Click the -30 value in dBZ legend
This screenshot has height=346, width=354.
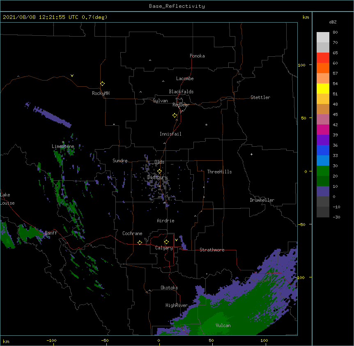coord(336,217)
